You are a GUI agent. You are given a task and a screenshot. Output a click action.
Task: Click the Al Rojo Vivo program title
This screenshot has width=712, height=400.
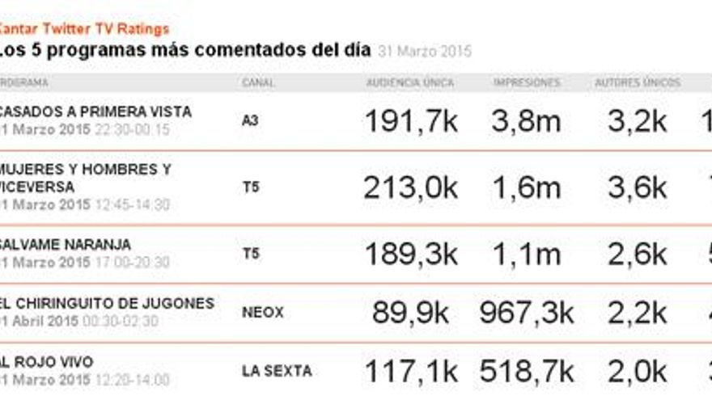[x=47, y=362]
